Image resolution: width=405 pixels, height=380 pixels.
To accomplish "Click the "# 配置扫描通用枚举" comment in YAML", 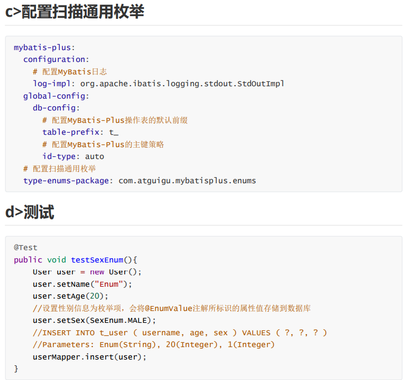I will pyautogui.click(x=59, y=169).
